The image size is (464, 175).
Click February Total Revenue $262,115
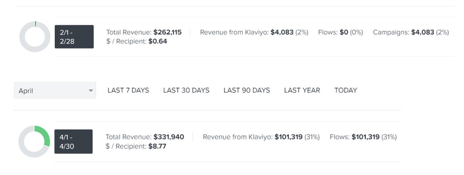167,32
